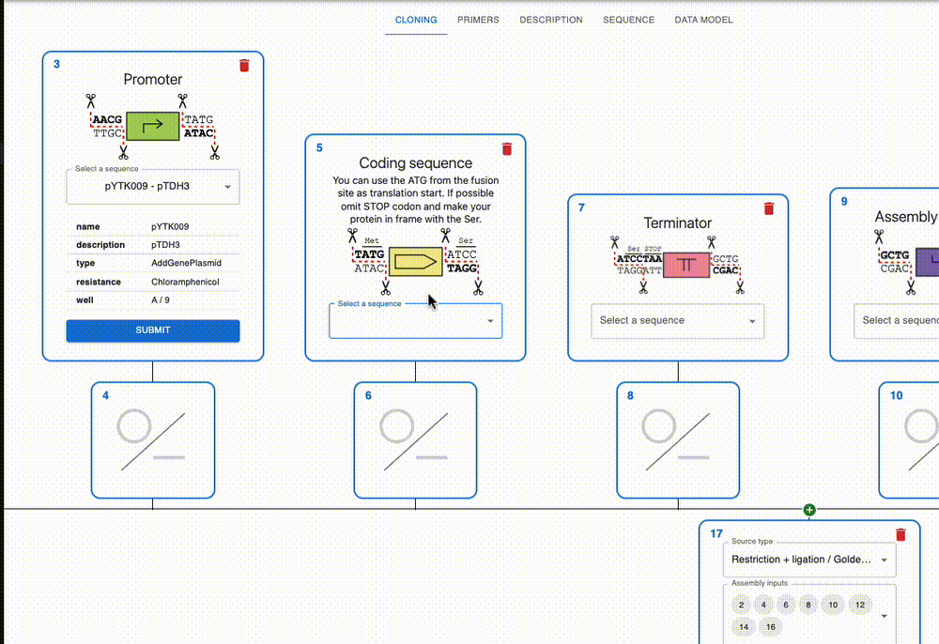The height and width of the screenshot is (644, 939).
Task: Open the DATA MODEL tab
Action: pyautogui.click(x=703, y=20)
